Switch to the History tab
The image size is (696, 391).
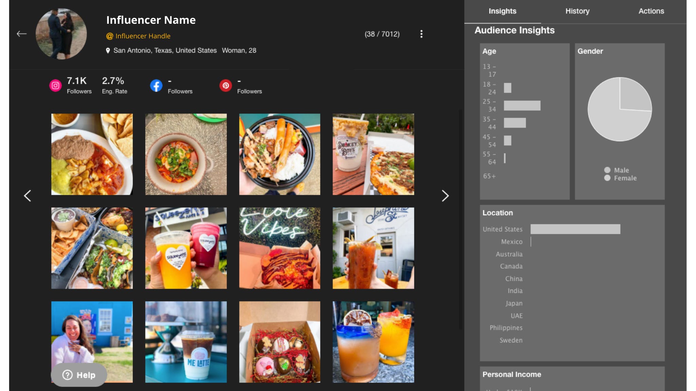click(x=577, y=11)
